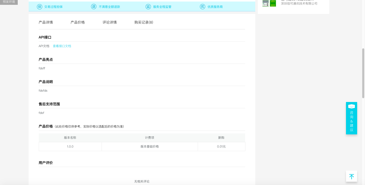The height and width of the screenshot is (185, 365).
Task: Click the 售后支持范围 heading
Action: pyautogui.click(x=49, y=104)
